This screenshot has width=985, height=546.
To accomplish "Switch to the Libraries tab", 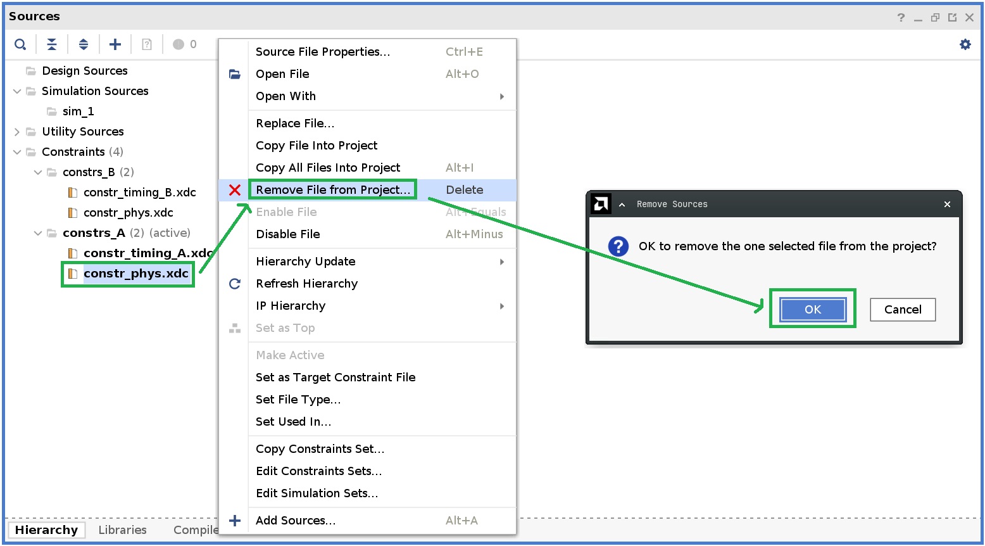I will point(122,530).
